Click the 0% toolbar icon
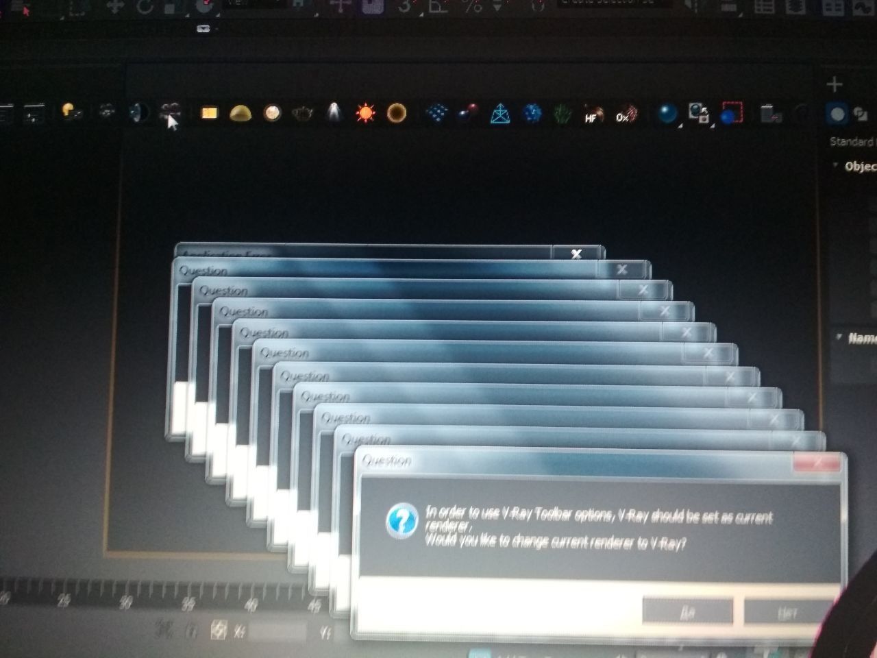The image size is (877, 658). pyautogui.click(x=626, y=114)
